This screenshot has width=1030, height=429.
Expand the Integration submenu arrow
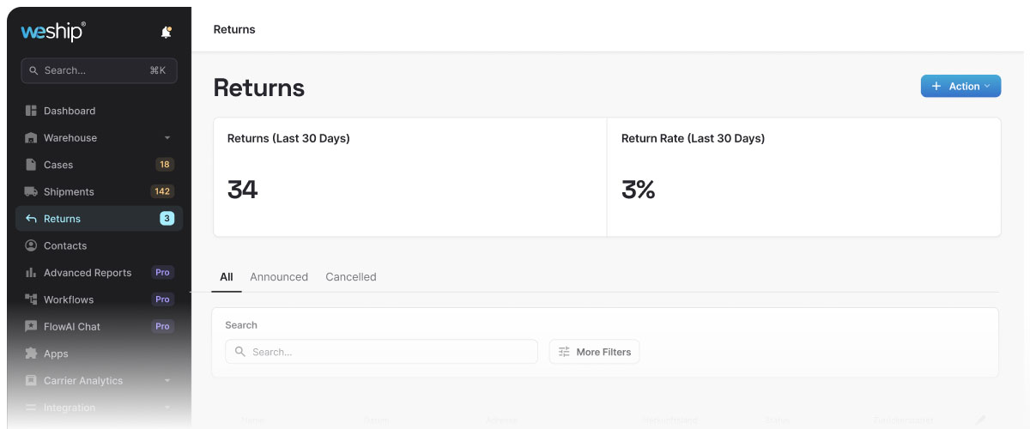[x=167, y=408]
